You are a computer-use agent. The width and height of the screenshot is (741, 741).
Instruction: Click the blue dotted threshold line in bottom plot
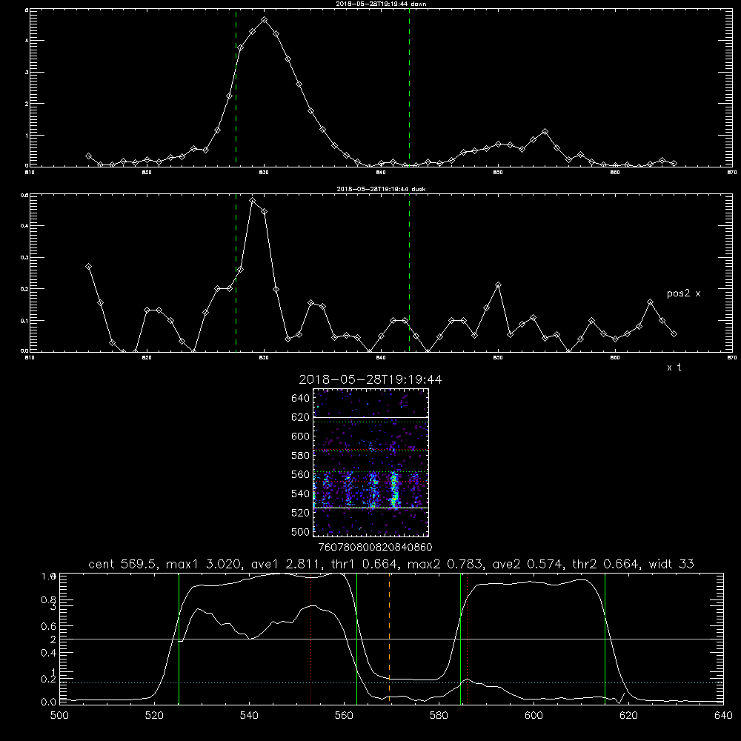(x=391, y=683)
